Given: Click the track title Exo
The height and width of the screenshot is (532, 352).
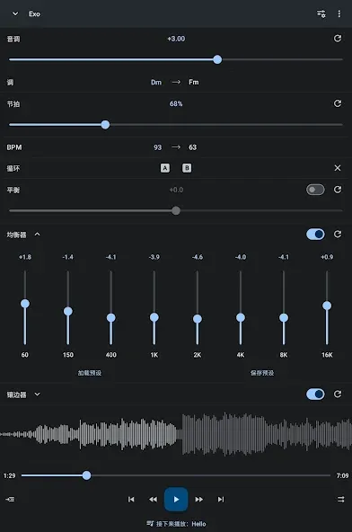Looking at the screenshot, I should (x=34, y=13).
